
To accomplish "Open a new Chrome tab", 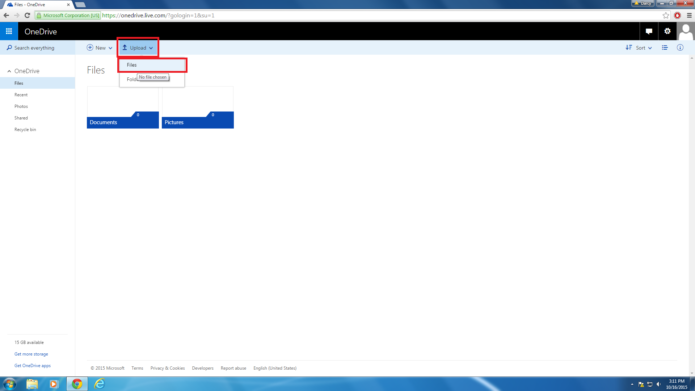I will (x=80, y=5).
